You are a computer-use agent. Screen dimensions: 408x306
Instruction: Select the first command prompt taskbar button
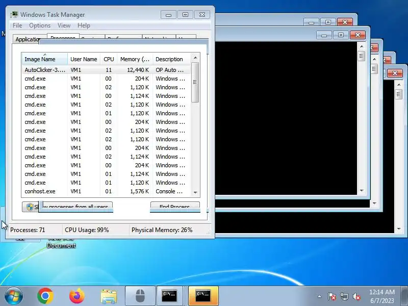(x=170, y=296)
